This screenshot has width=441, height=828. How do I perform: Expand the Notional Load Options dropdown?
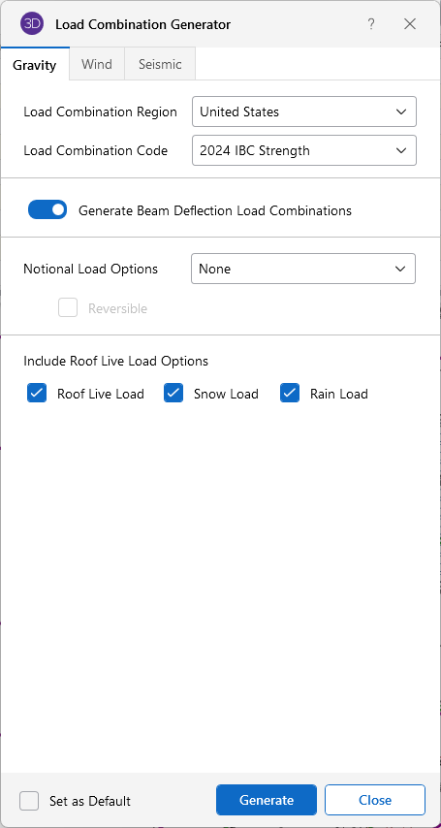(303, 269)
